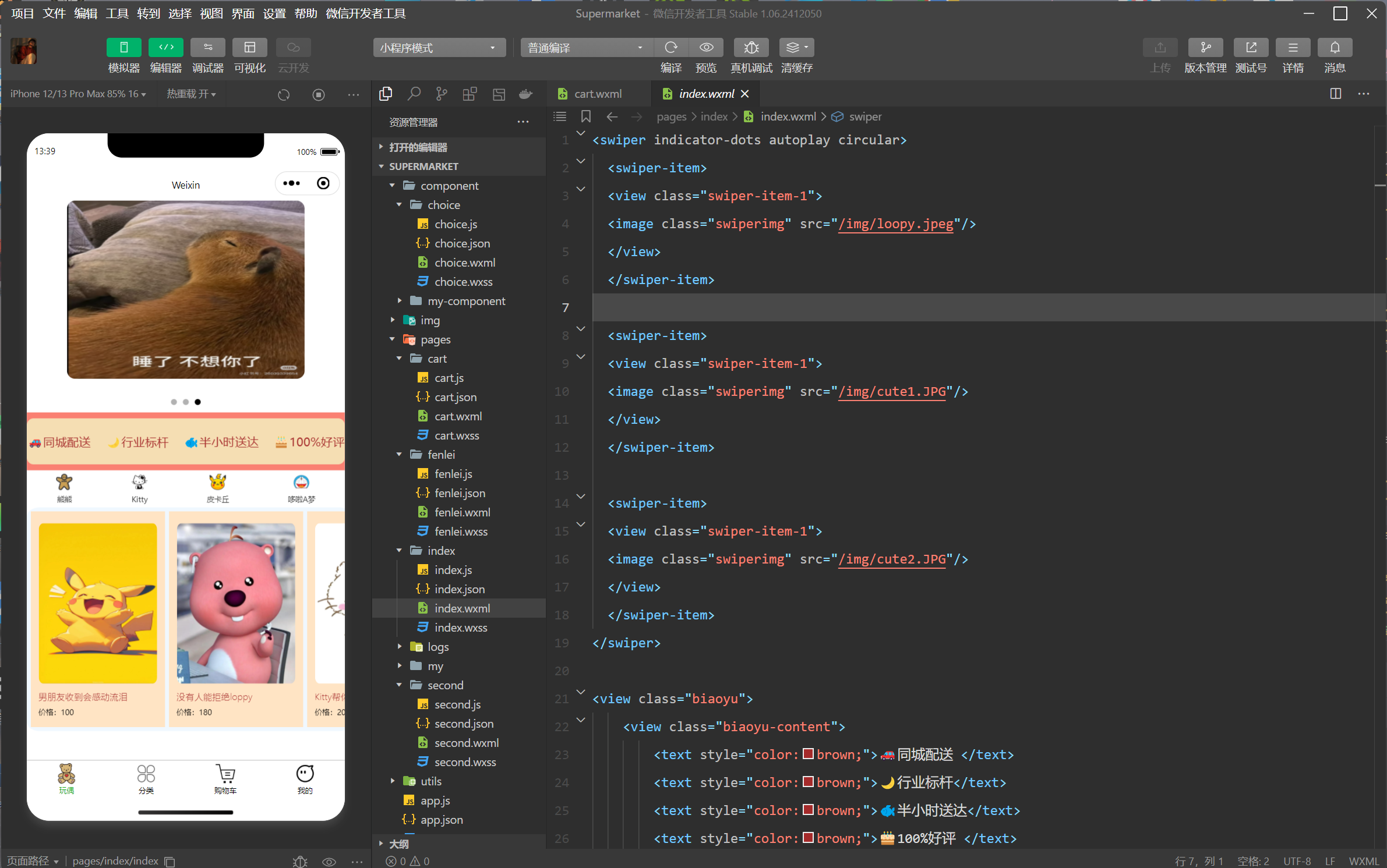Toggle the simulator (模拟器) panel
1387x868 pixels.
123,48
